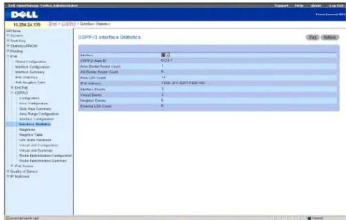Click the IP address 10.254.24.170 label
Screen dimensions: 346x220
27,25
